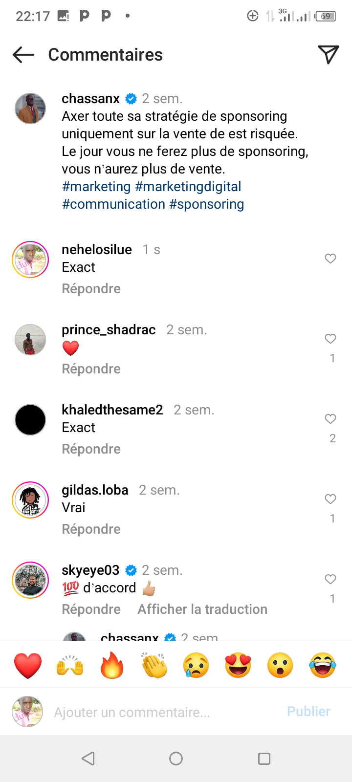Like khaledthesame2's comment
Viewport: 352px width, 782px height.
pos(330,419)
